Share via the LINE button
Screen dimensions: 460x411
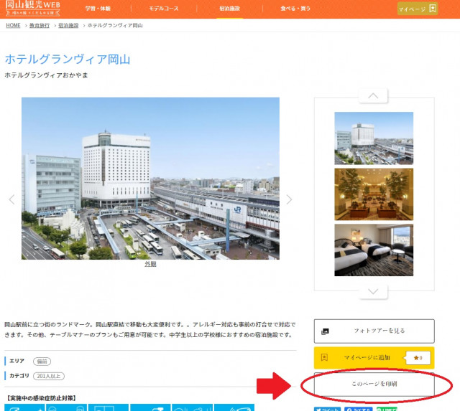(387, 409)
